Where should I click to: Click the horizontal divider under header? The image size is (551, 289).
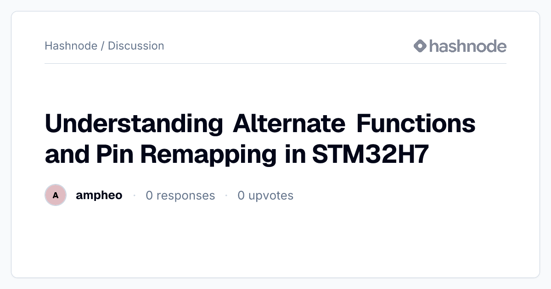coord(275,63)
